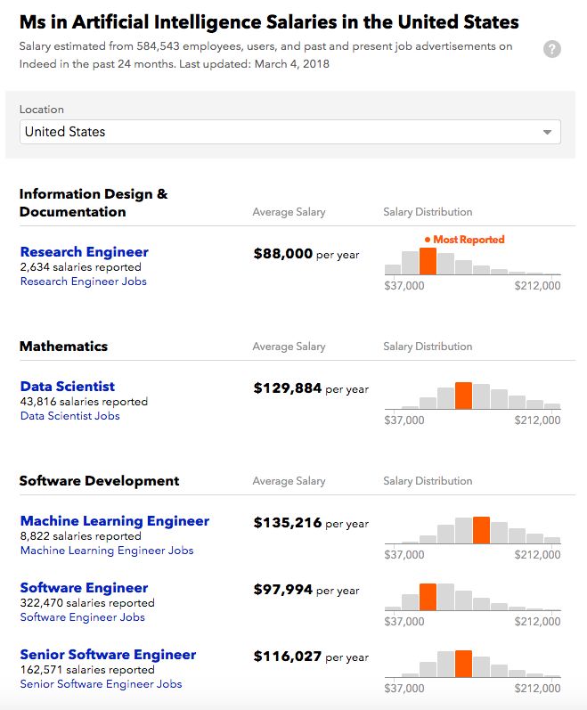Click the Location dropdown arrow

point(547,133)
